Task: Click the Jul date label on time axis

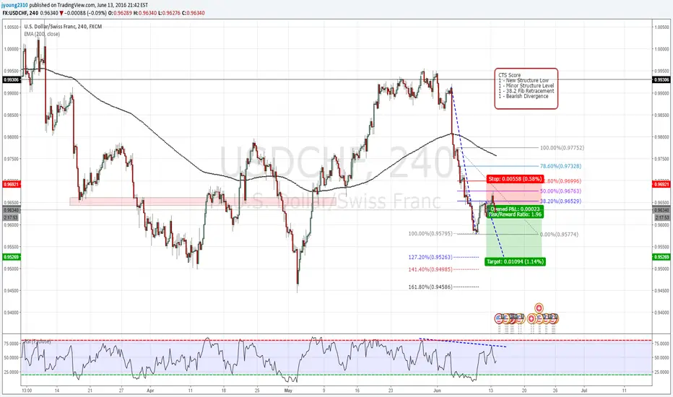Action: point(583,391)
